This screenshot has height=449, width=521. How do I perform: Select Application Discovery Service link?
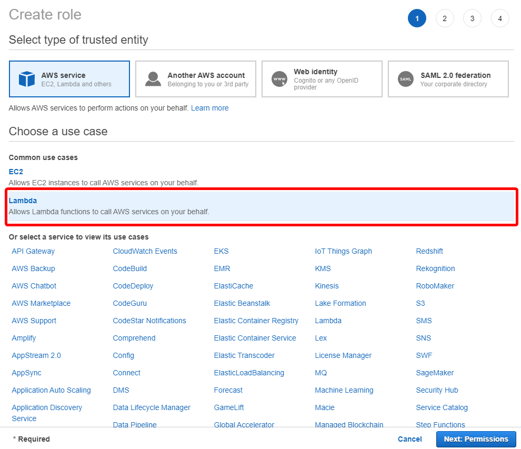pyautogui.click(x=47, y=413)
